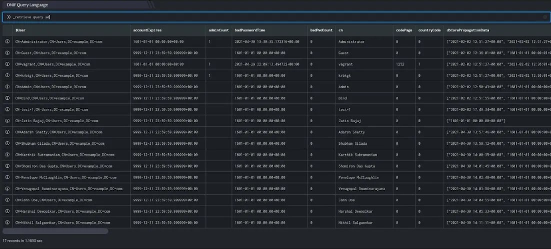Select cell CN=Admin,CN=Users,DC=example,DC=com
Viewport: 551px width, 249px height.
pos(71,87)
